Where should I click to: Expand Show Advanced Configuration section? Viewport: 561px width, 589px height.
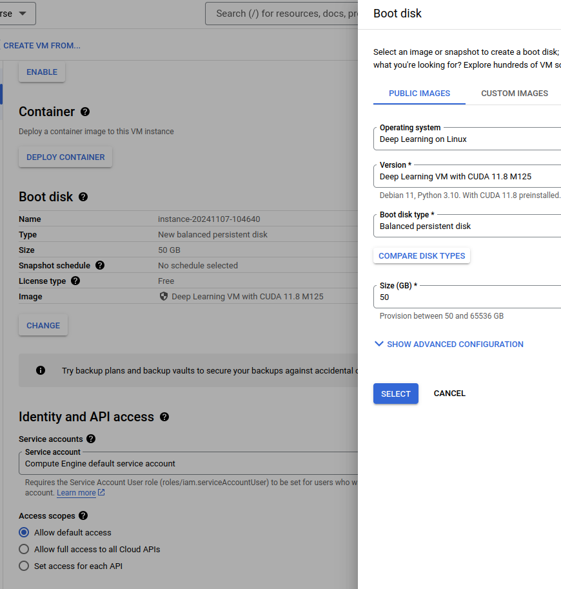[449, 344]
